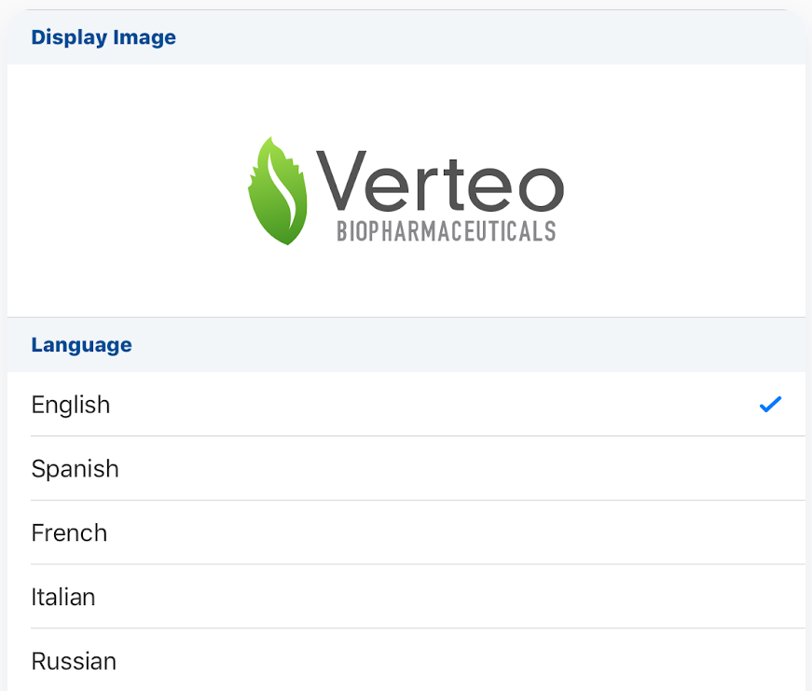Tap the blank area left of the logo
812x691 pixels.
(121, 191)
